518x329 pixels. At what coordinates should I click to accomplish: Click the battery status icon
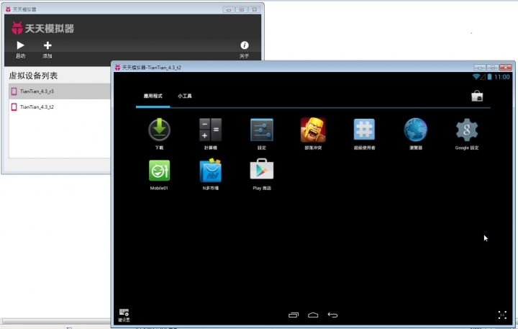pos(490,77)
